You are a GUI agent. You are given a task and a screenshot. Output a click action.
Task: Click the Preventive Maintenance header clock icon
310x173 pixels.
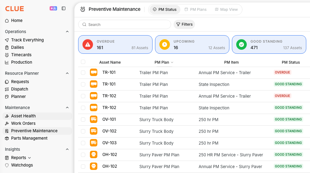pyautogui.click(x=83, y=9)
